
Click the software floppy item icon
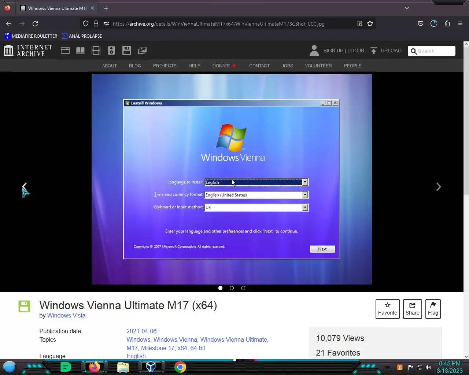(24, 306)
